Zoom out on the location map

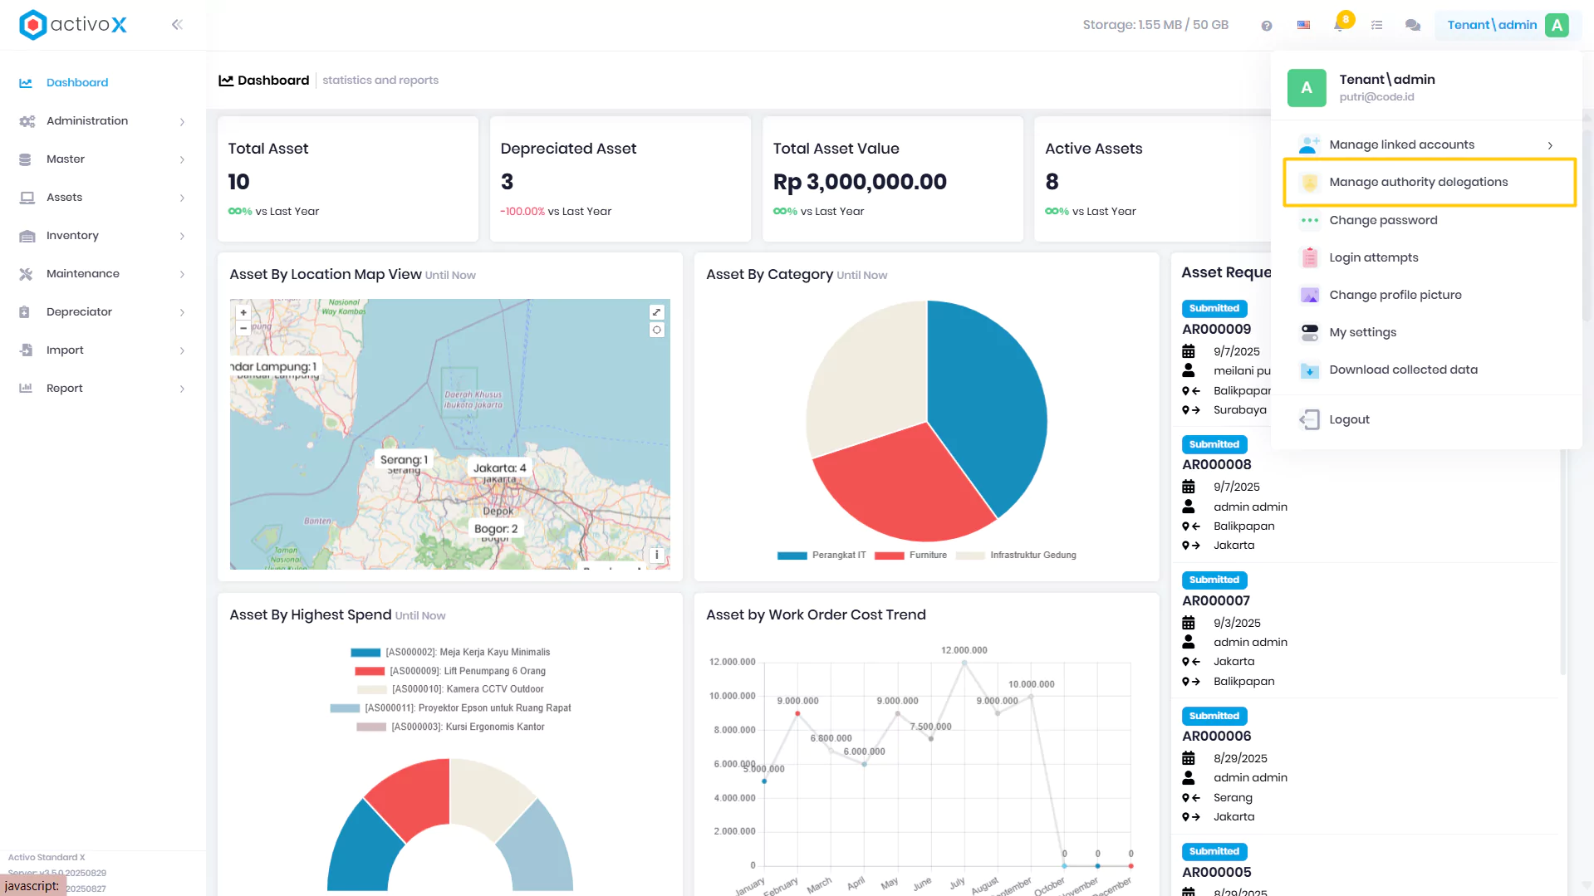point(243,328)
